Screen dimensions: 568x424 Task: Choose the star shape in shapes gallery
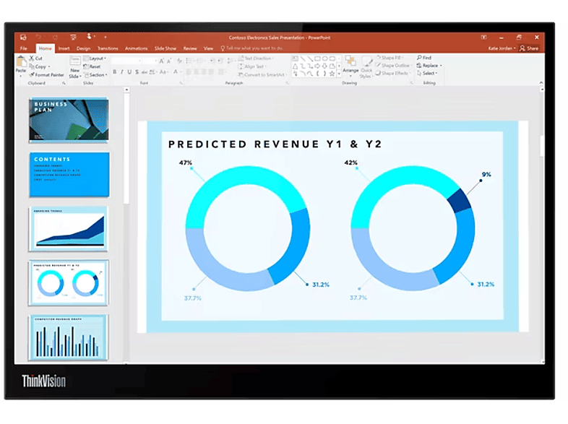tap(332, 74)
